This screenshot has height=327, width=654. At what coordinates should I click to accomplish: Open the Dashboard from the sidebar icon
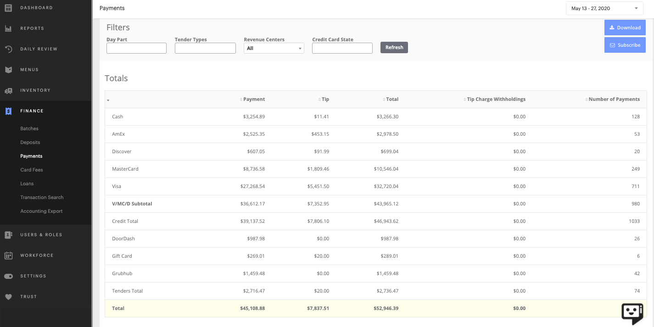click(8, 7)
